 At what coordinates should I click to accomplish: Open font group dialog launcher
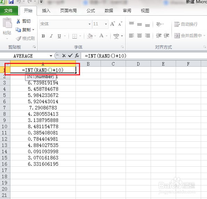pos(122,47)
